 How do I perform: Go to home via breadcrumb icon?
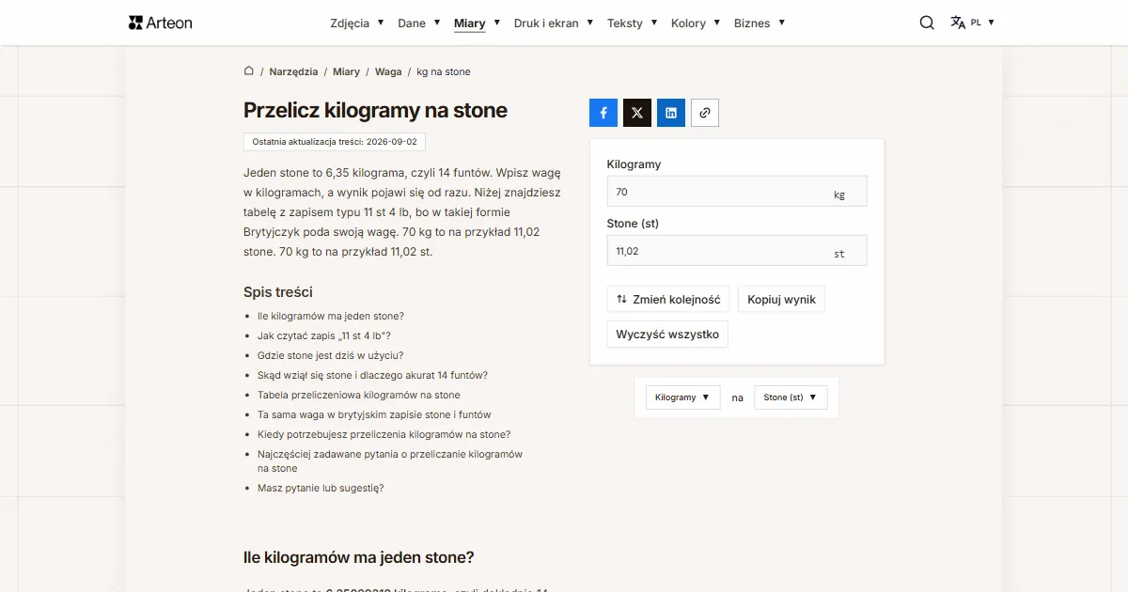coord(249,71)
